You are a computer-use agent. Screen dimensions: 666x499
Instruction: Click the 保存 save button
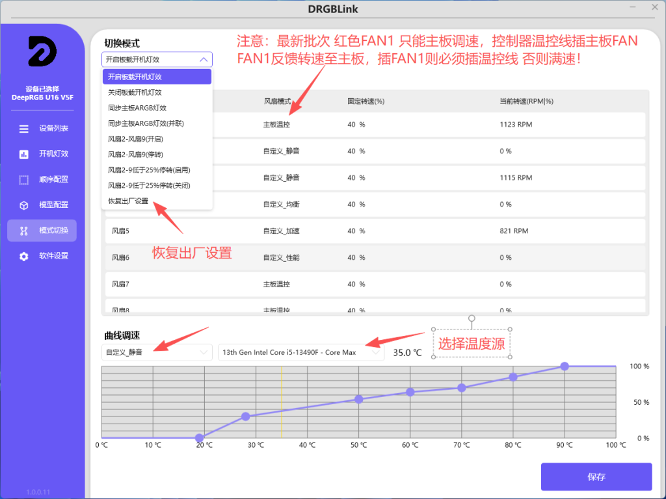tap(596, 477)
